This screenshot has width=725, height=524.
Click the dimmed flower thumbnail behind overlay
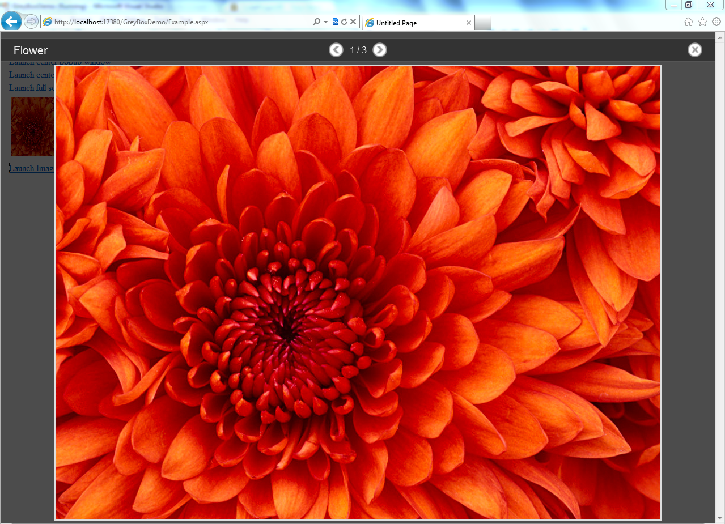32,126
